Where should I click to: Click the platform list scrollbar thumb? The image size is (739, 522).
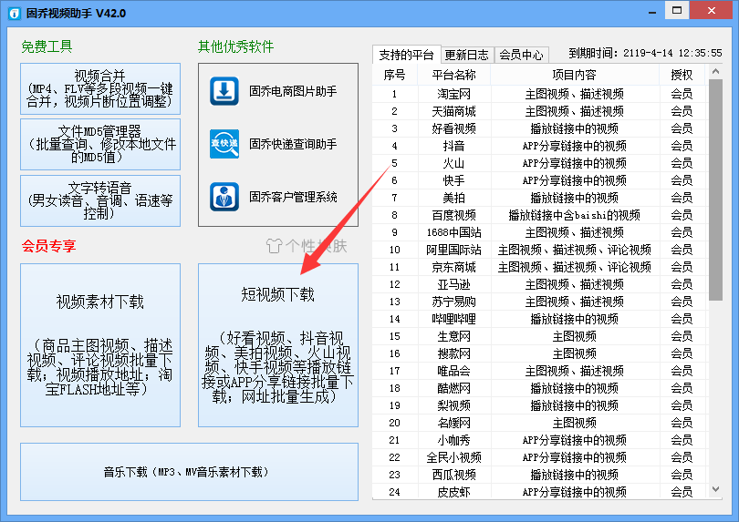(715, 189)
